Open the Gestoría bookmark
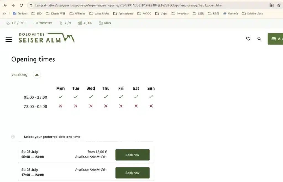The width and height of the screenshot is (283, 182). pyautogui.click(x=230, y=14)
